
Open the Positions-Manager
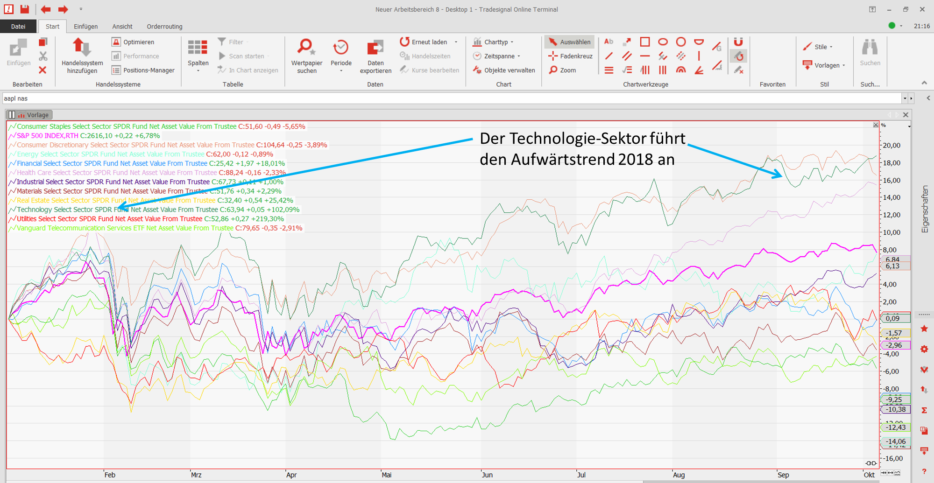(x=143, y=70)
